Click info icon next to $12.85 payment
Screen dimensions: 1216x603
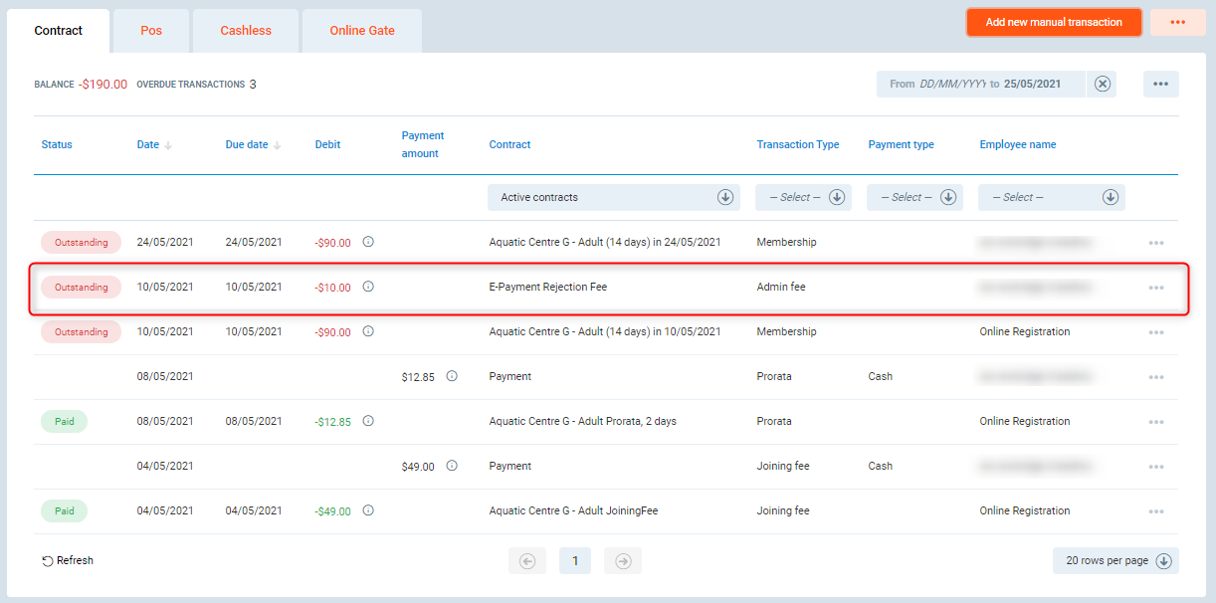click(452, 376)
